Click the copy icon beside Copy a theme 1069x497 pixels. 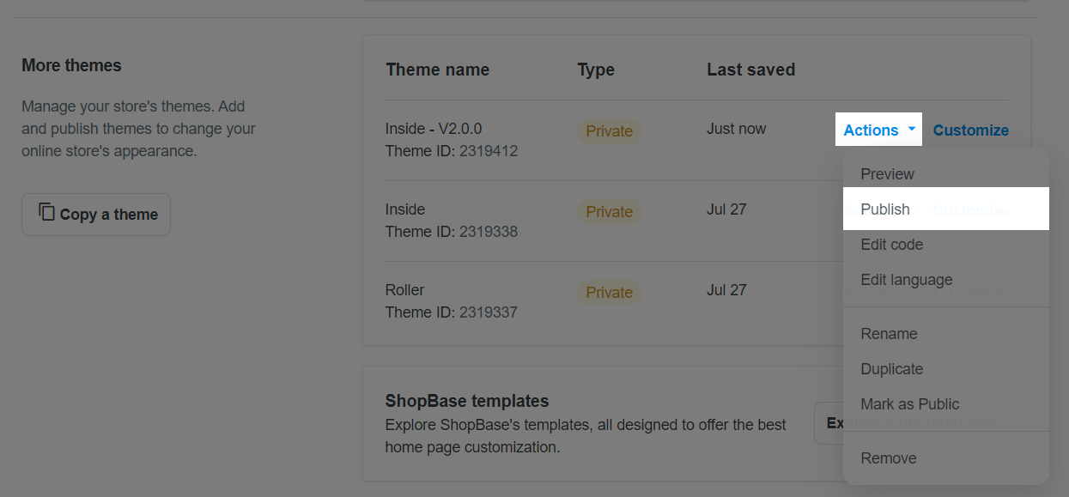pyautogui.click(x=47, y=213)
